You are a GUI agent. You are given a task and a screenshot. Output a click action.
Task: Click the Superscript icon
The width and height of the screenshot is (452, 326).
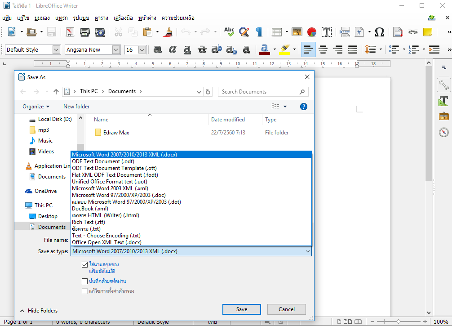pos(217,49)
